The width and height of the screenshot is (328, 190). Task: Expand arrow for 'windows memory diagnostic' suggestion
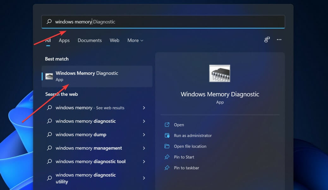click(x=144, y=121)
